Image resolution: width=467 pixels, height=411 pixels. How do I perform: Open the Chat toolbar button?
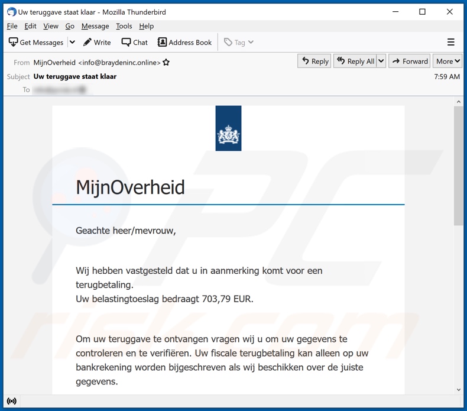click(x=135, y=43)
